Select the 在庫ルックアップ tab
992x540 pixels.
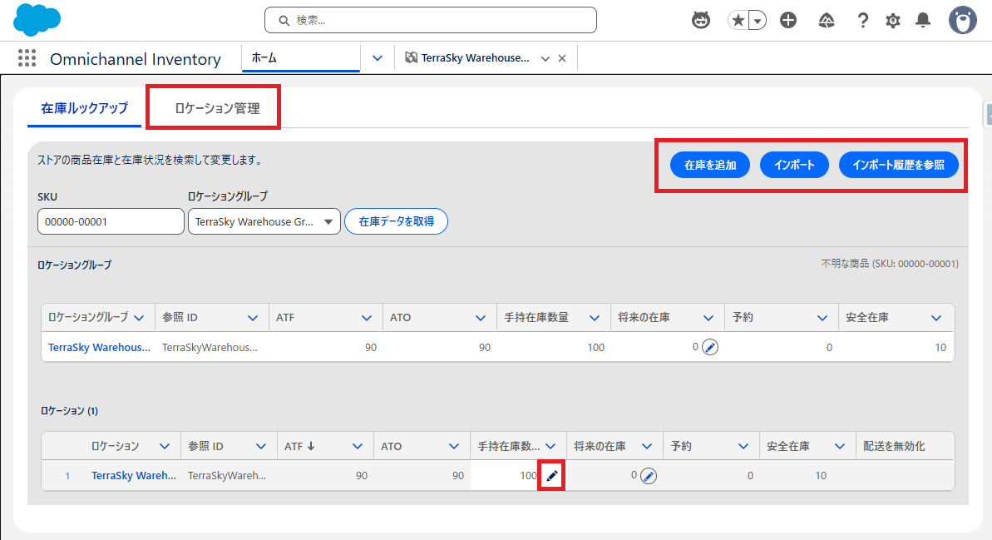pos(84,108)
